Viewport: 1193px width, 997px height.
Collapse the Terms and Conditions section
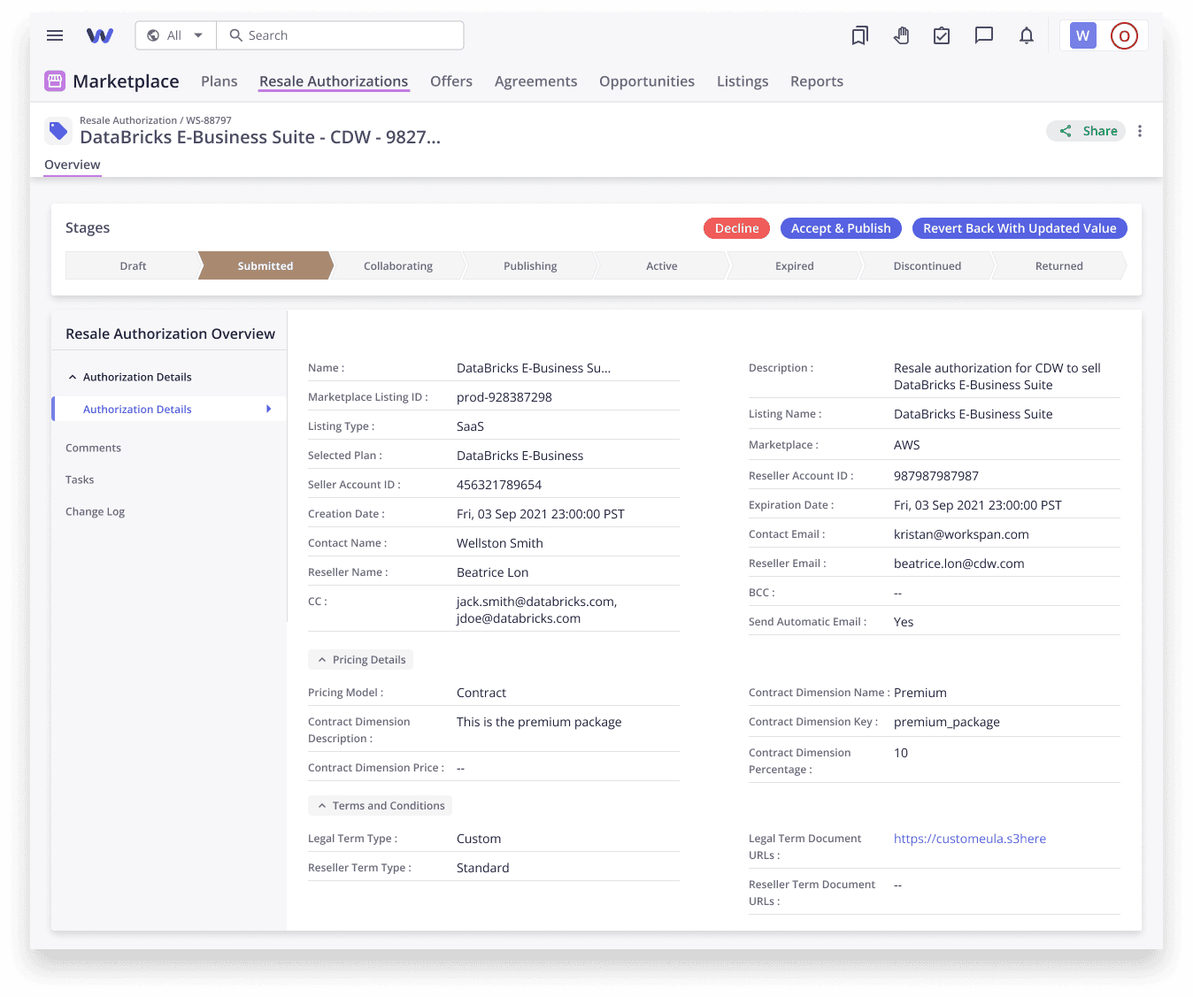coord(380,806)
